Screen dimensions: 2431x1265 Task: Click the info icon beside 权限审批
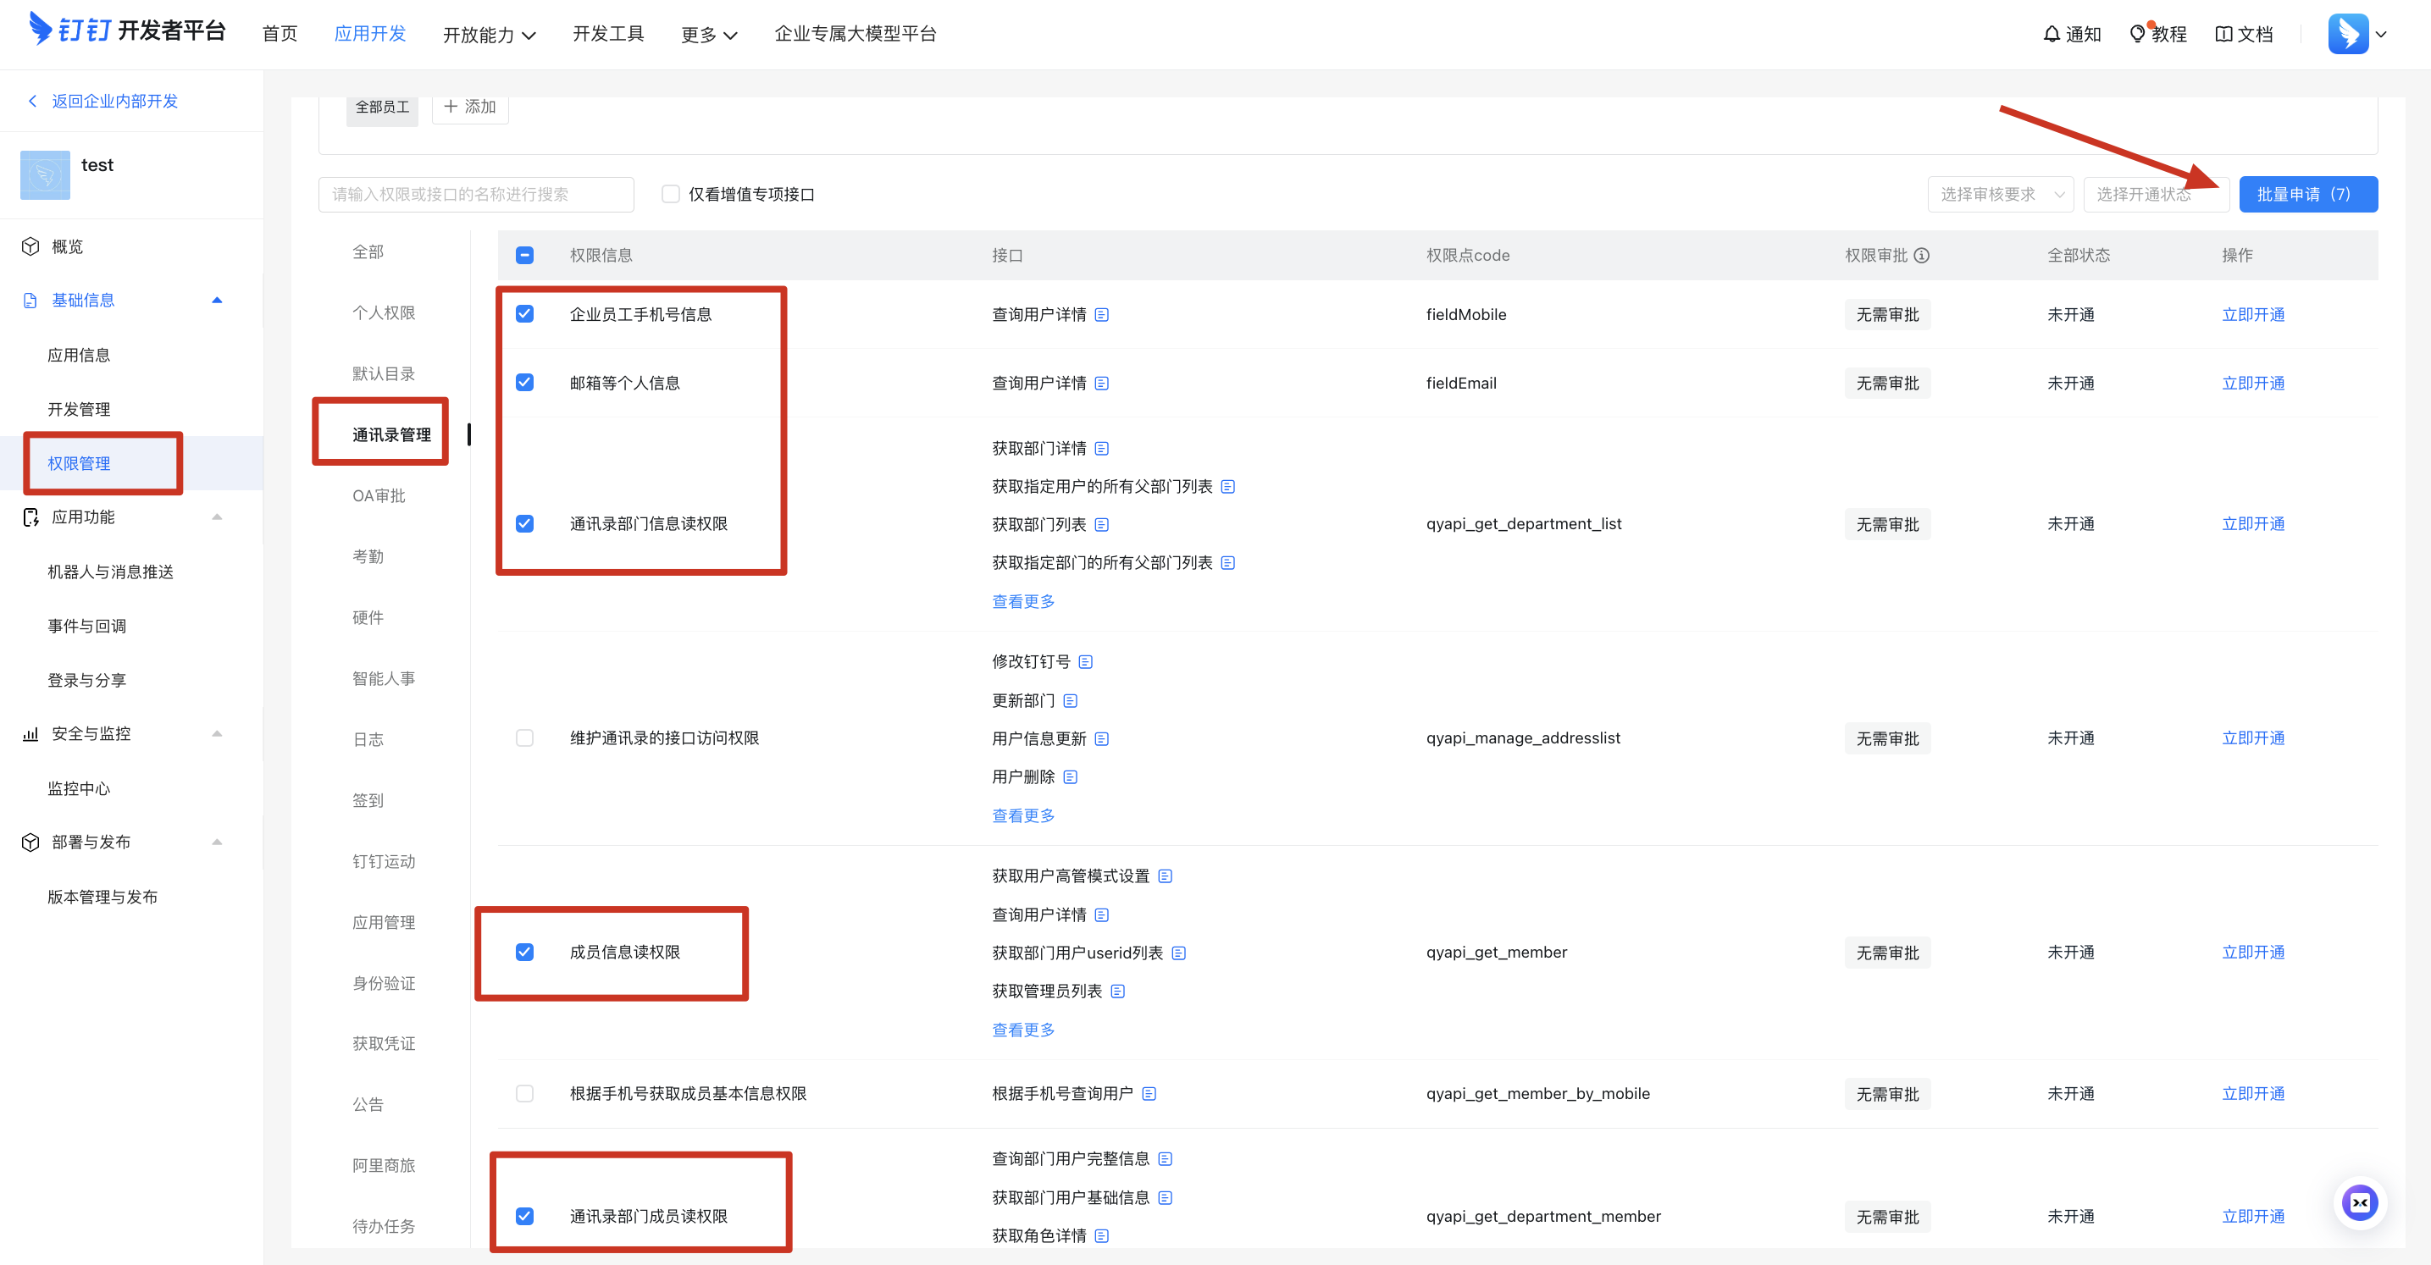(x=1921, y=255)
